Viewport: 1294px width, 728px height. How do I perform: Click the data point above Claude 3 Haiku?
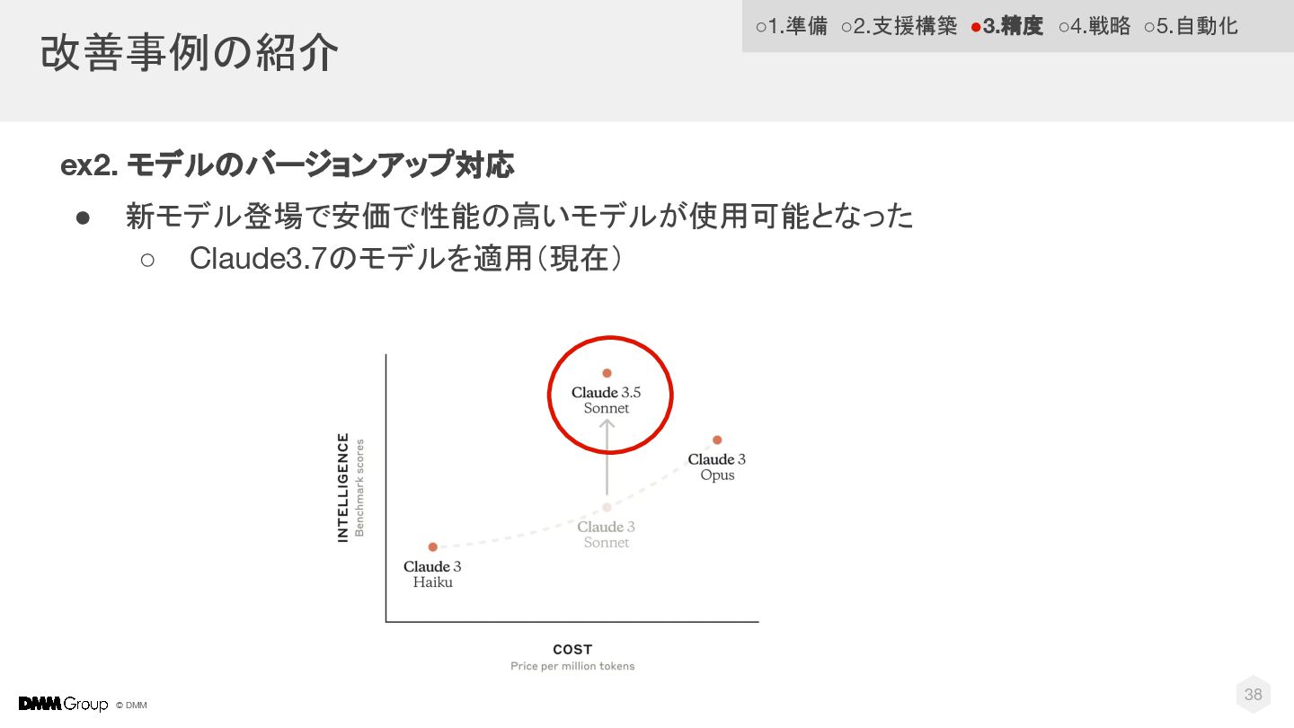click(x=432, y=546)
